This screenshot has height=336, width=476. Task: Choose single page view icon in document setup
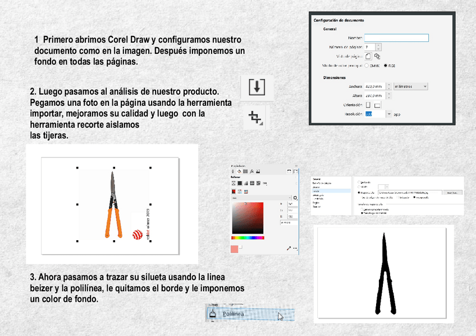368,57
